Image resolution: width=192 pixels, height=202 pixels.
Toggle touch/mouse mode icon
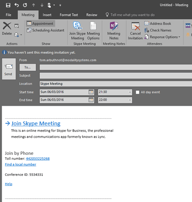pos(49,5)
